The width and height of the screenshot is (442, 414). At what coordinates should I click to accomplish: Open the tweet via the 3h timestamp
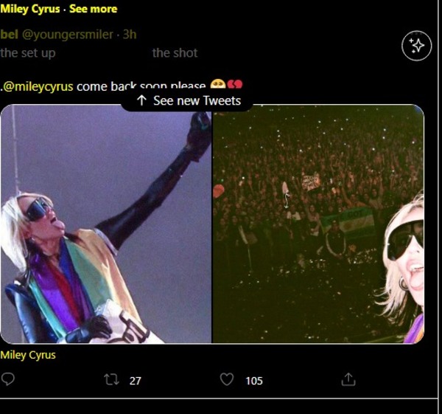pos(130,34)
